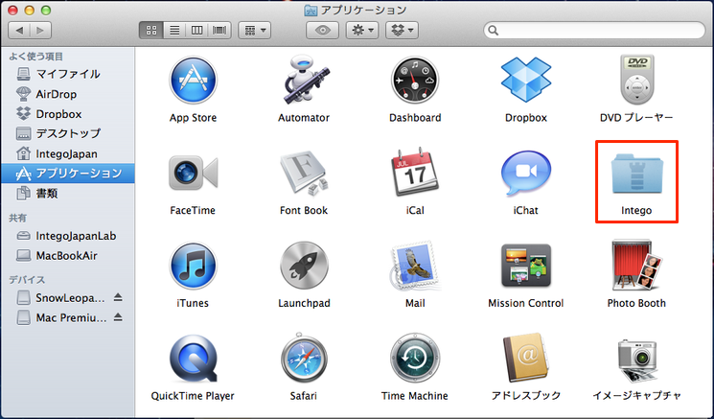The image size is (714, 419).
Task: Click the アドレスブック address book icon
Action: pos(526,358)
